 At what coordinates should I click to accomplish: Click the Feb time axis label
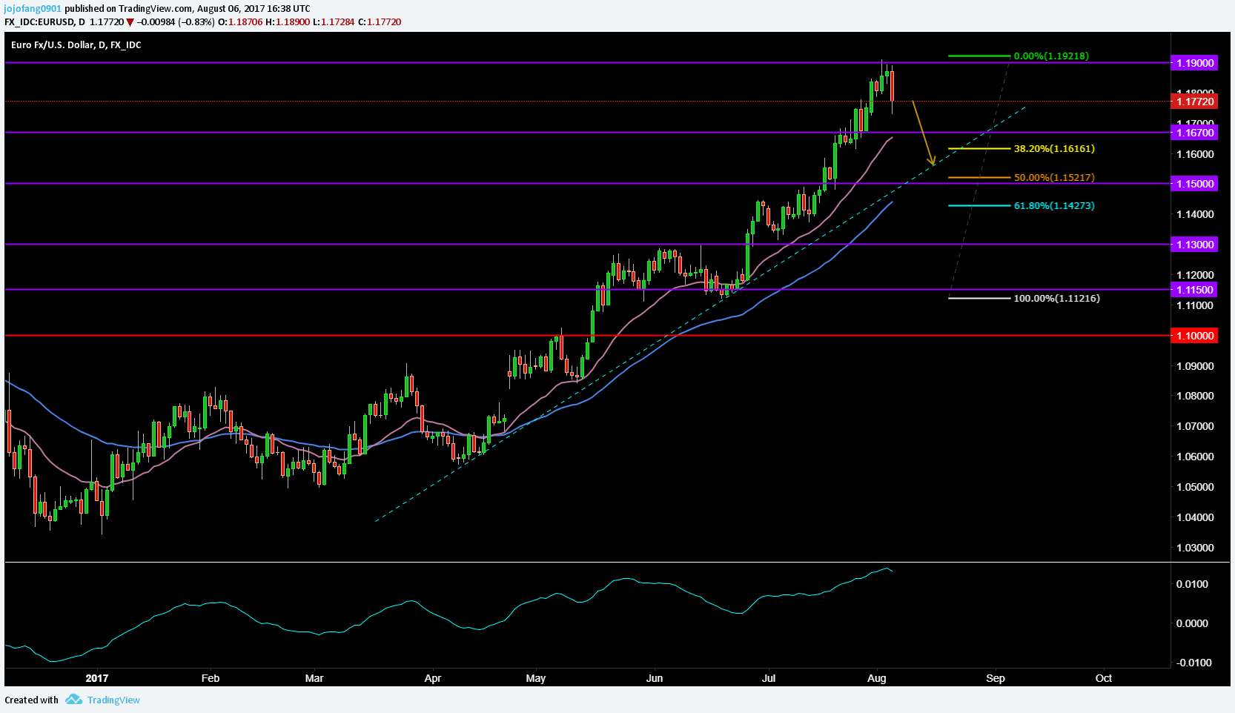coord(211,678)
